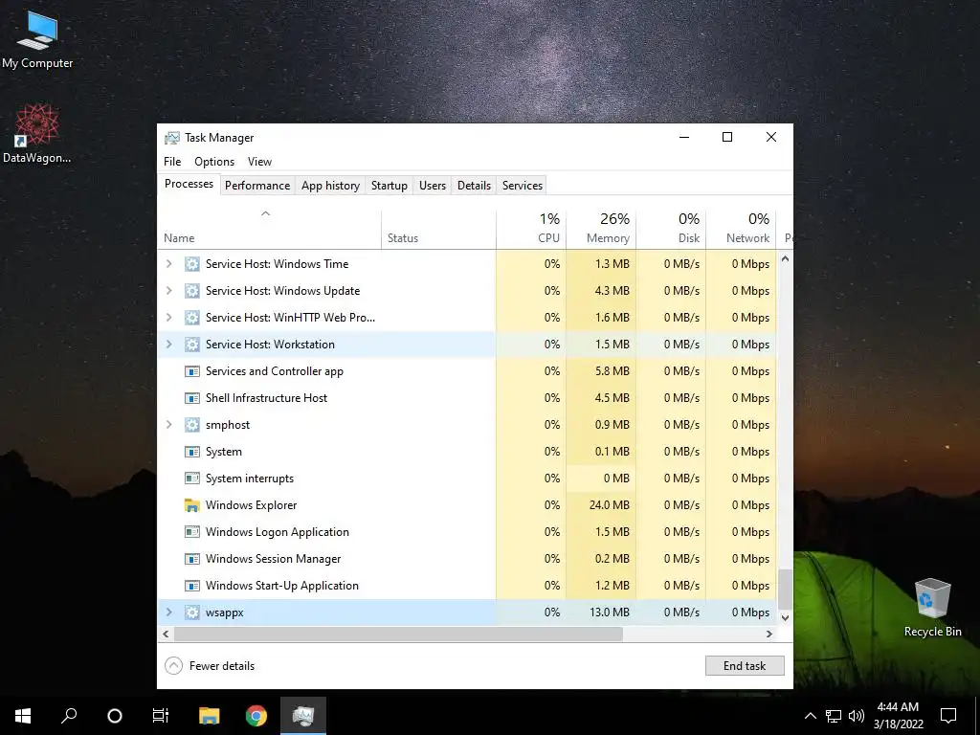980x735 pixels.
Task: Open the Options menu
Action: coord(214,162)
